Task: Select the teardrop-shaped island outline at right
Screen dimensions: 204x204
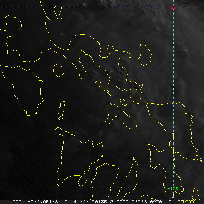Action: tap(144, 54)
